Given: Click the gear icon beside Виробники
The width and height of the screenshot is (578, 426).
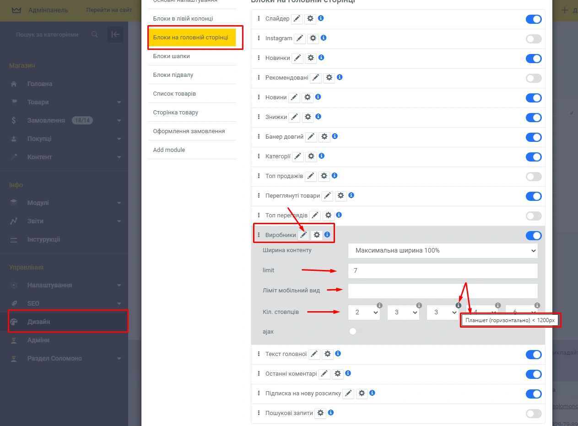Looking at the screenshot, I should [316, 235].
